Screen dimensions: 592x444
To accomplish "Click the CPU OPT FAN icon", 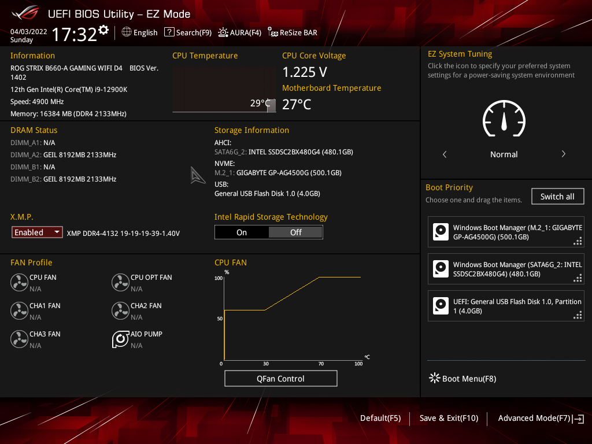I will click(120, 282).
